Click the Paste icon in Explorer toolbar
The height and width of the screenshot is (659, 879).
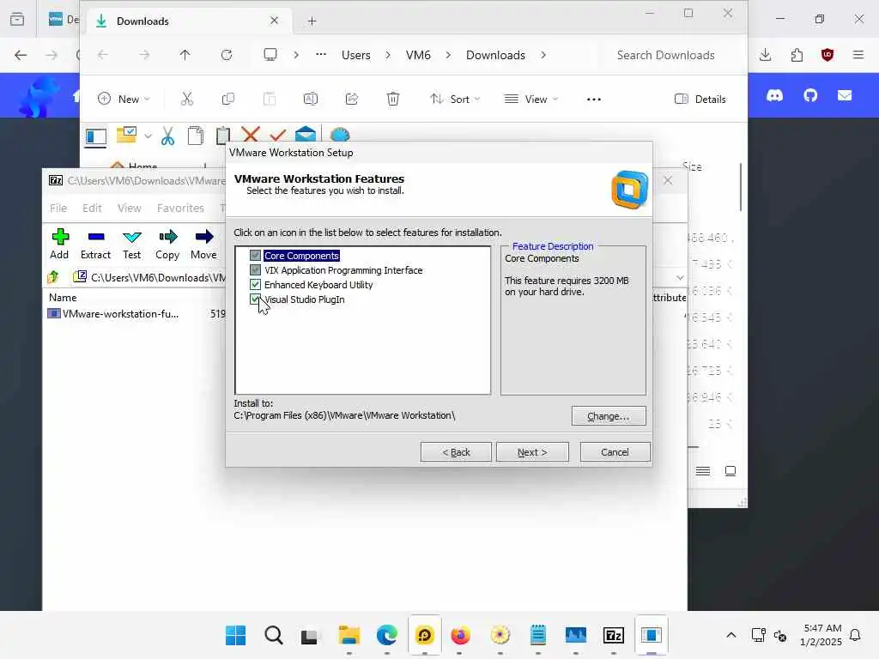(x=269, y=100)
